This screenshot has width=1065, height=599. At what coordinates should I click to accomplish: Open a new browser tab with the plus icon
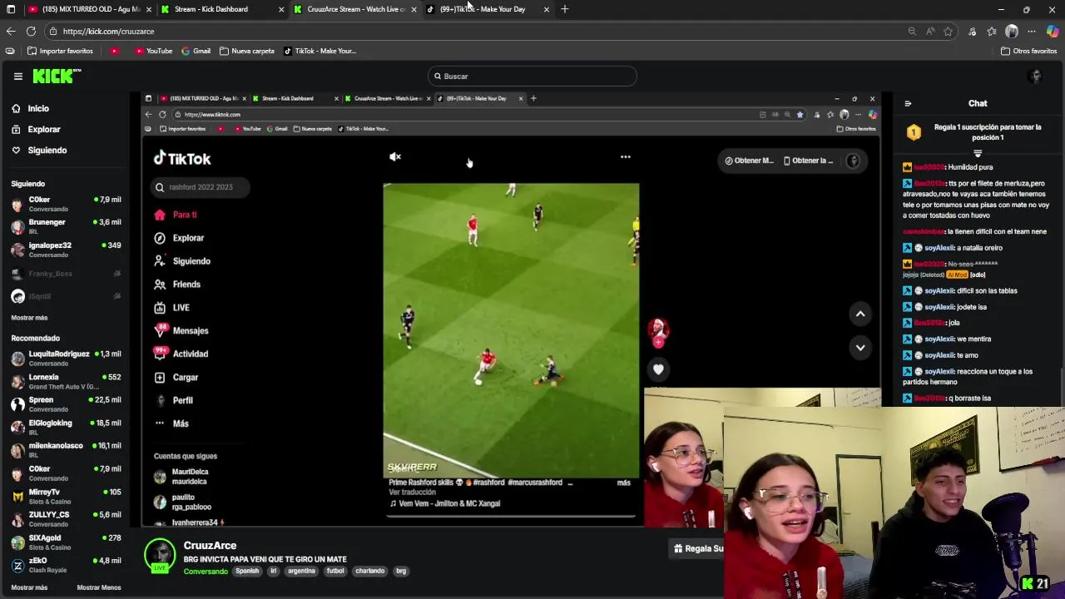[565, 9]
